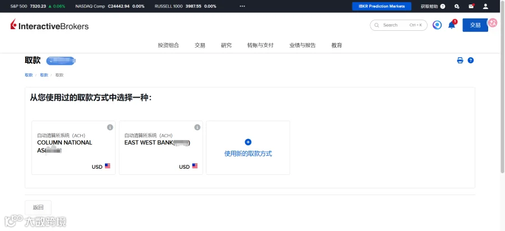Click the translate icon beside the 交易 button

(493, 22)
